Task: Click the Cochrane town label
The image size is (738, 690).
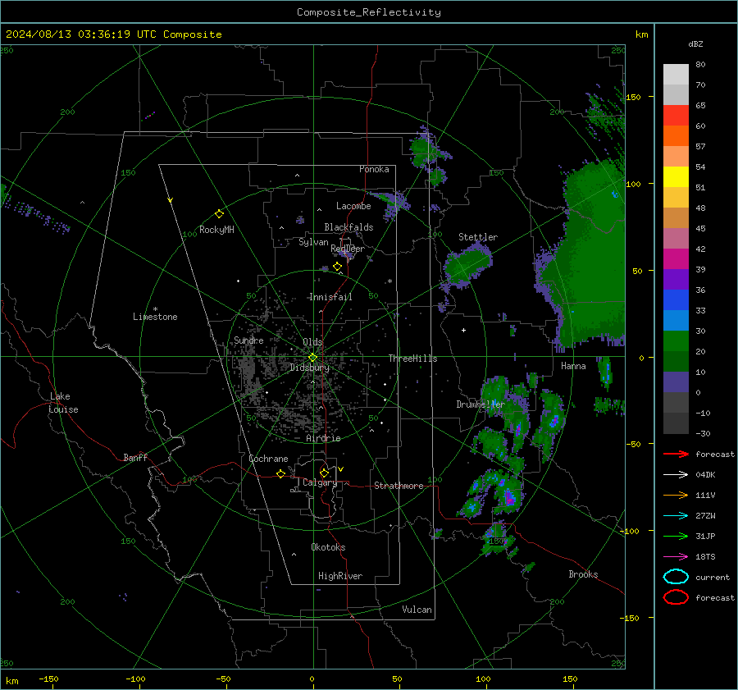Action: click(268, 459)
